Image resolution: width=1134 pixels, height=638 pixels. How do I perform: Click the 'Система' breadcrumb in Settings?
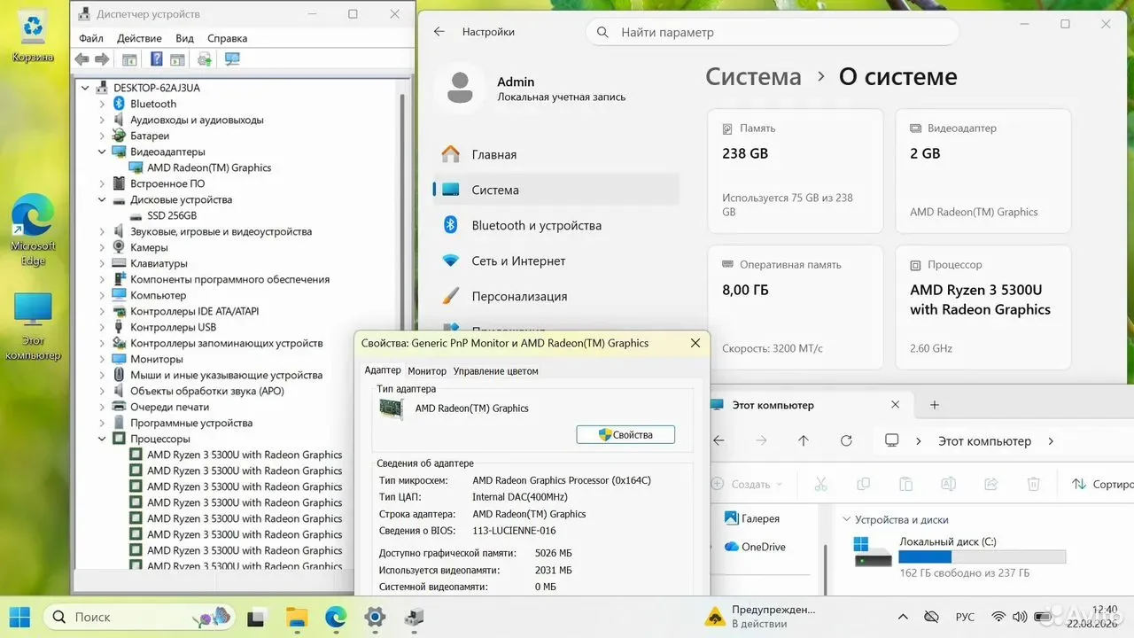(753, 77)
